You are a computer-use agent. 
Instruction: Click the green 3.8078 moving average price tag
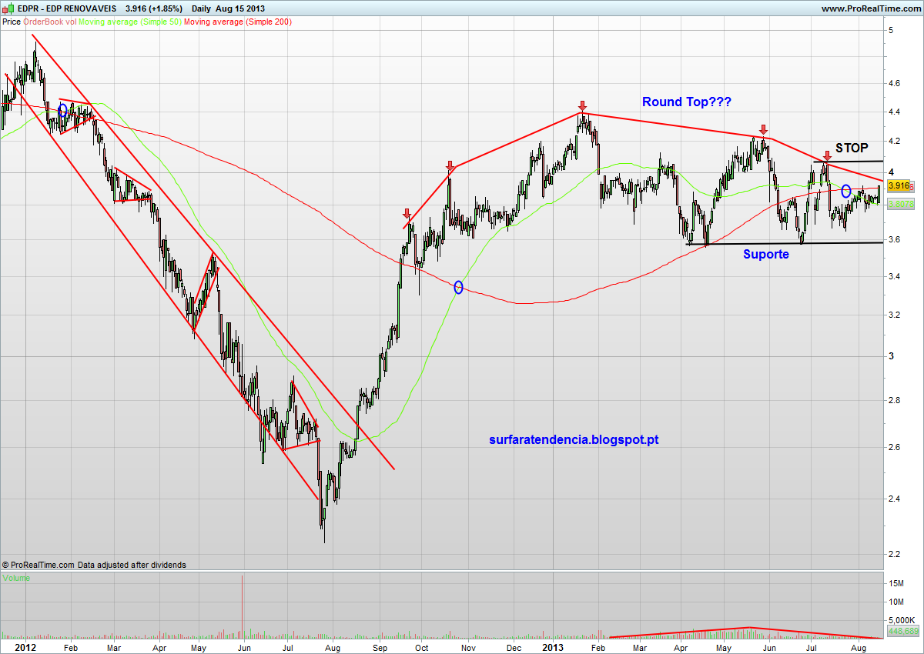coord(899,204)
